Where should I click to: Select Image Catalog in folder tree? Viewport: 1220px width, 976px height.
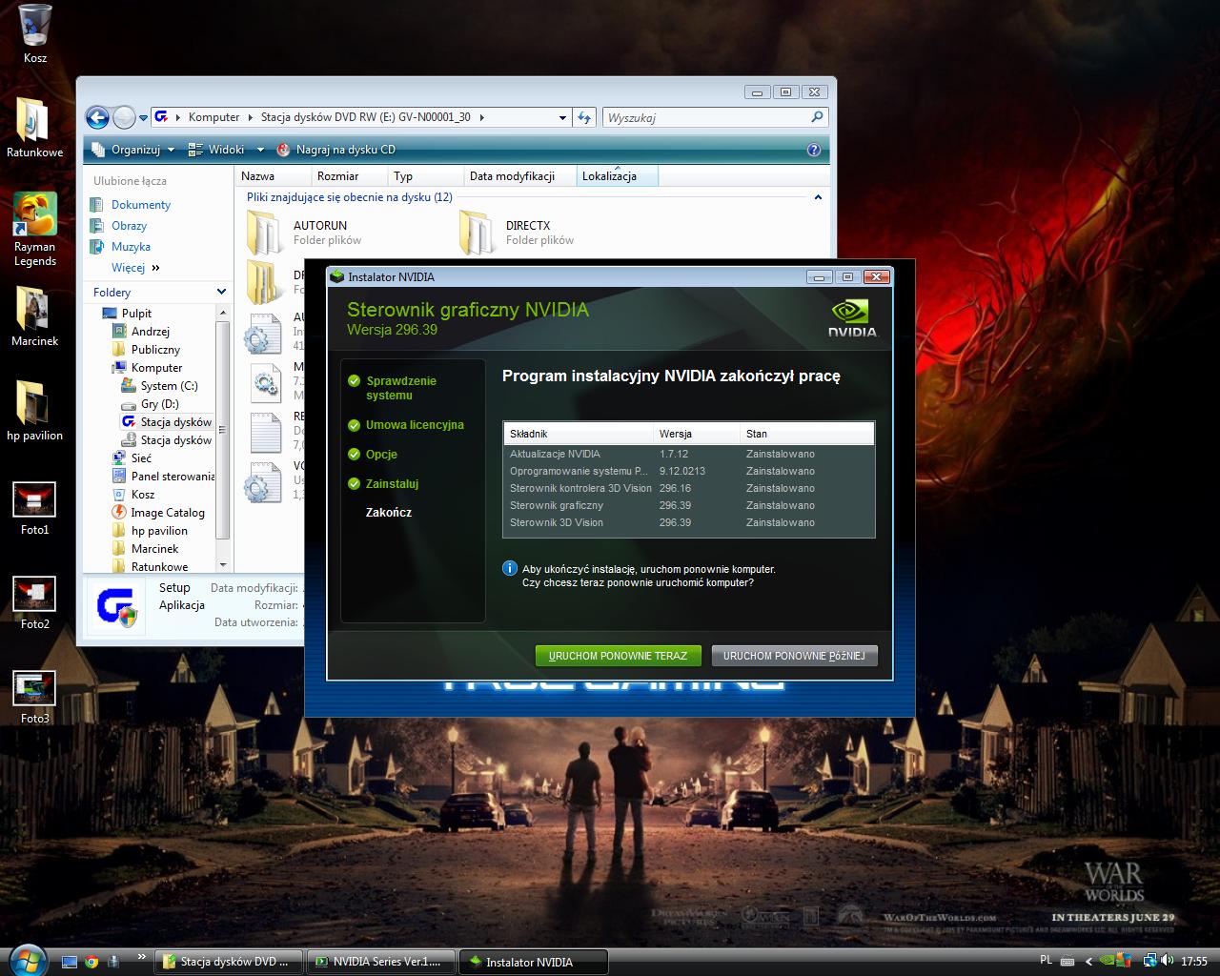(158, 513)
